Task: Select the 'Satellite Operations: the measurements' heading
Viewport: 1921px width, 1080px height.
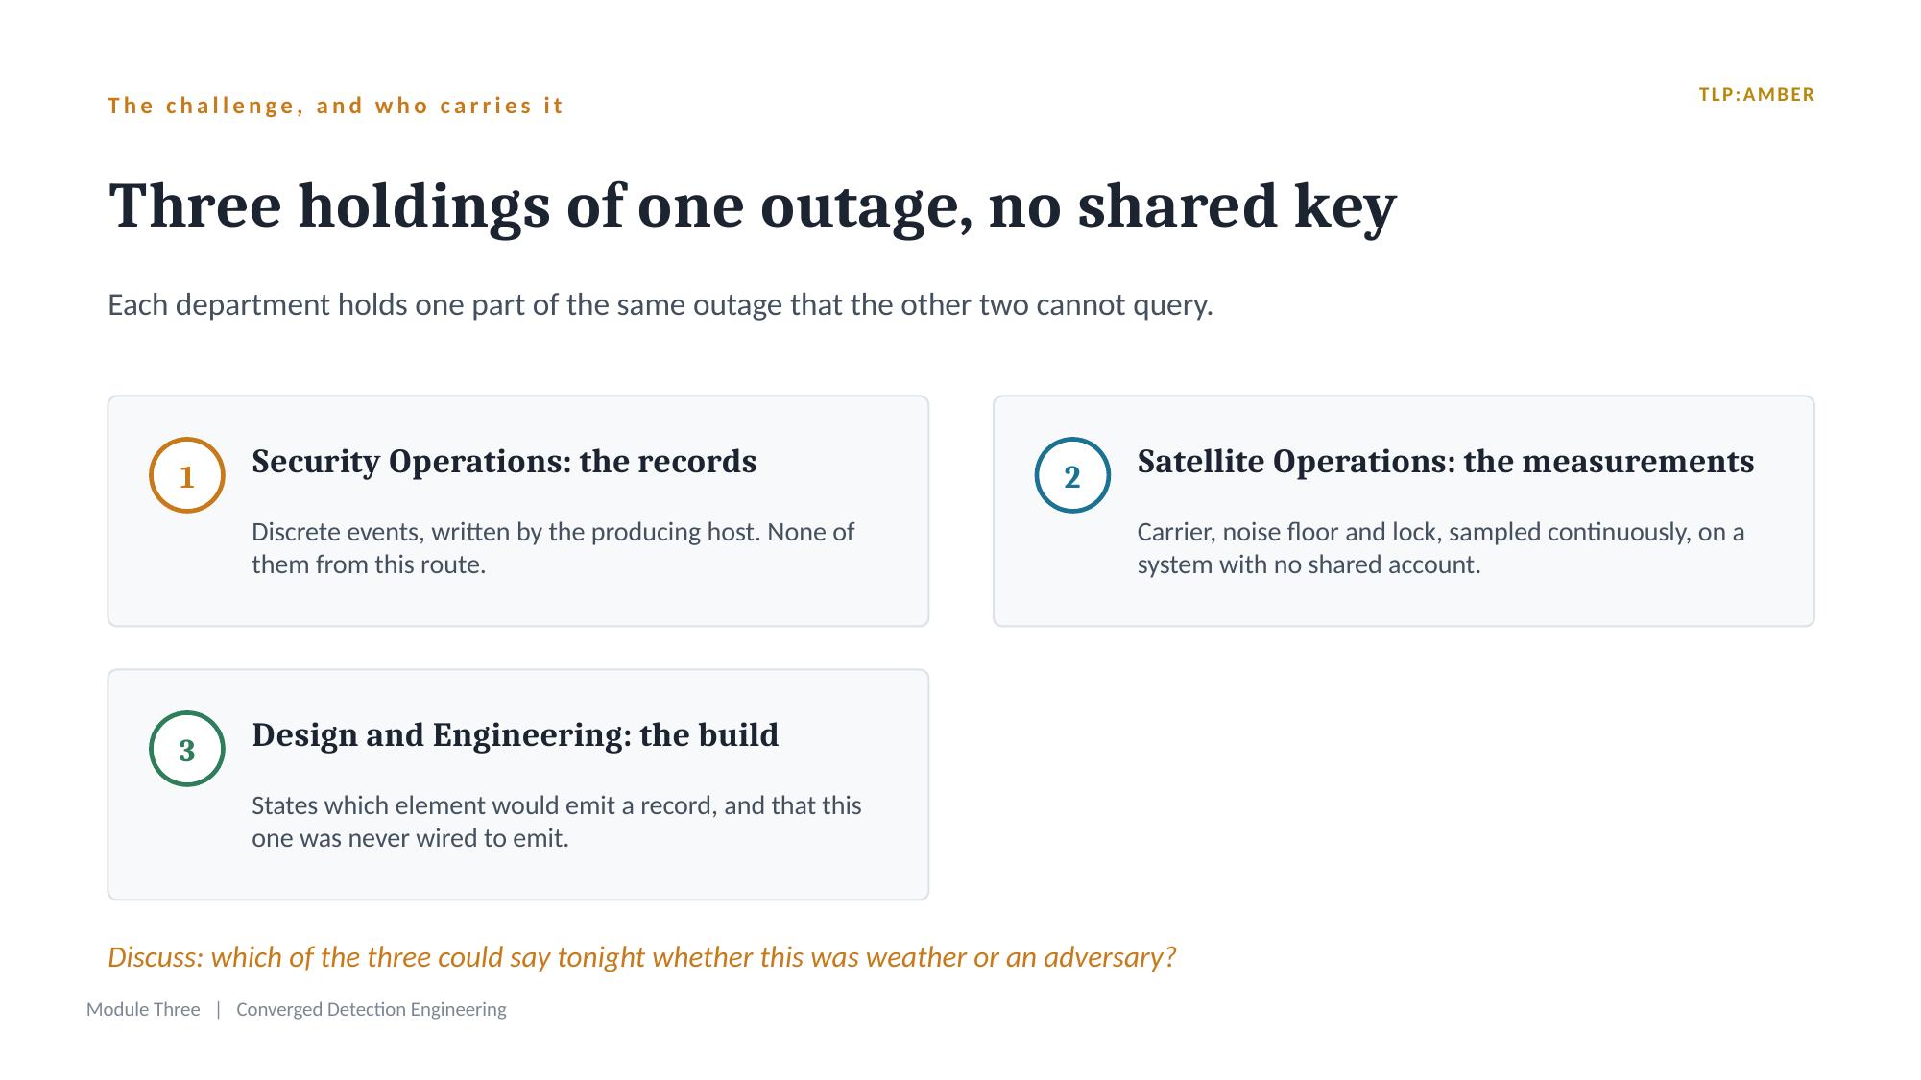Action: pos(1445,462)
